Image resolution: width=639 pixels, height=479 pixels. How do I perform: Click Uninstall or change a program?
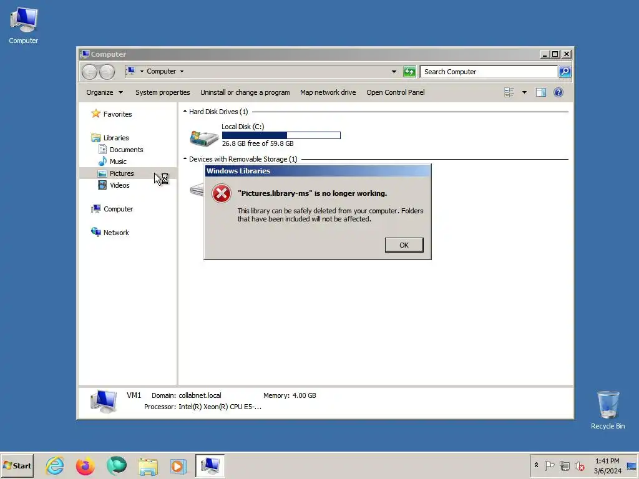pyautogui.click(x=245, y=92)
